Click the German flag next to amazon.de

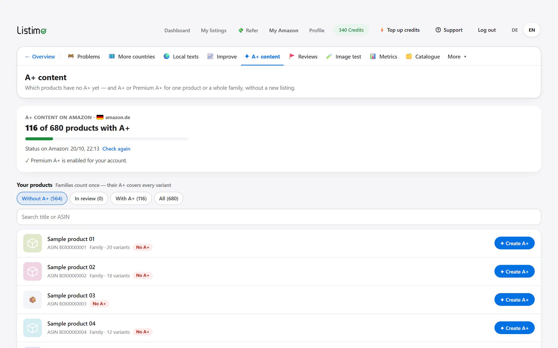tap(100, 117)
